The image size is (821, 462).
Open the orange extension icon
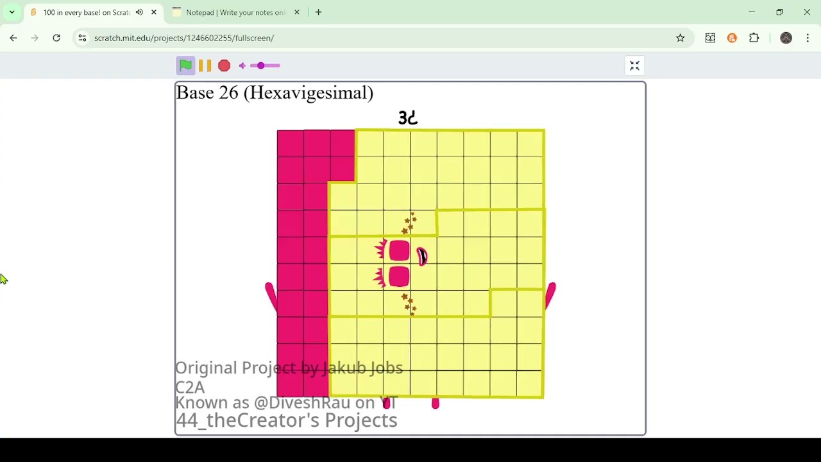[732, 38]
